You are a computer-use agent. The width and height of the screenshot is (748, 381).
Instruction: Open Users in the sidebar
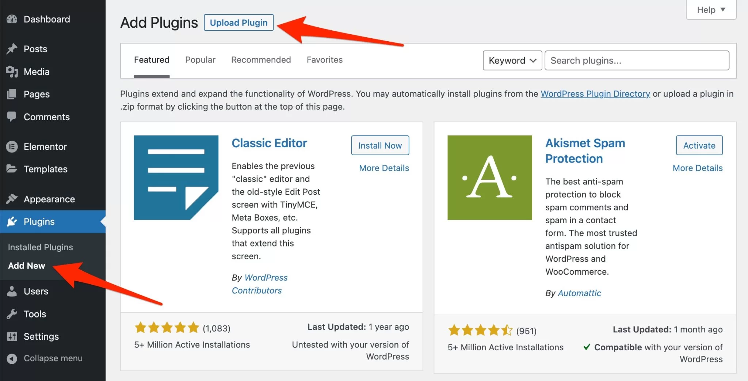[36, 291]
